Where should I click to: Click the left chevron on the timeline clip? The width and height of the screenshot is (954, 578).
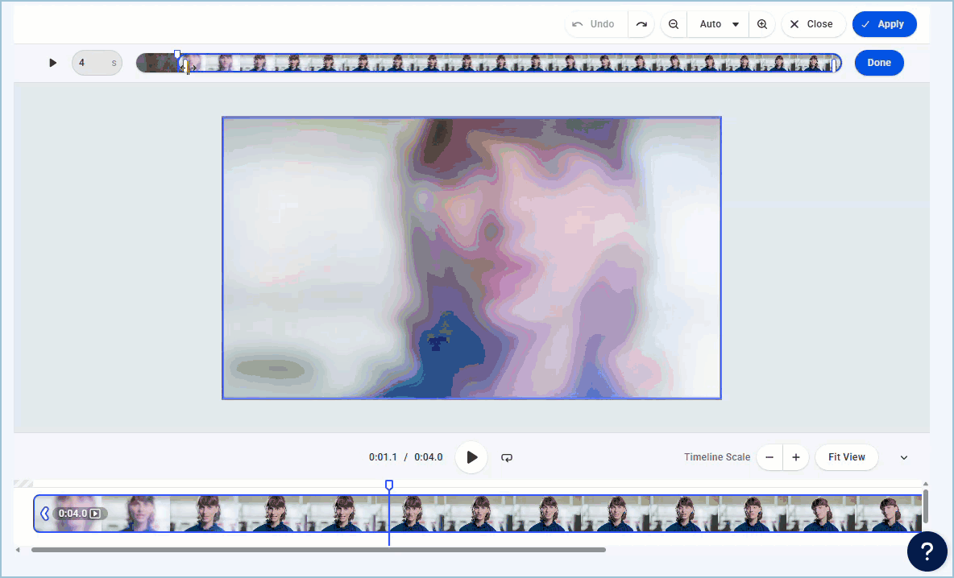[44, 513]
